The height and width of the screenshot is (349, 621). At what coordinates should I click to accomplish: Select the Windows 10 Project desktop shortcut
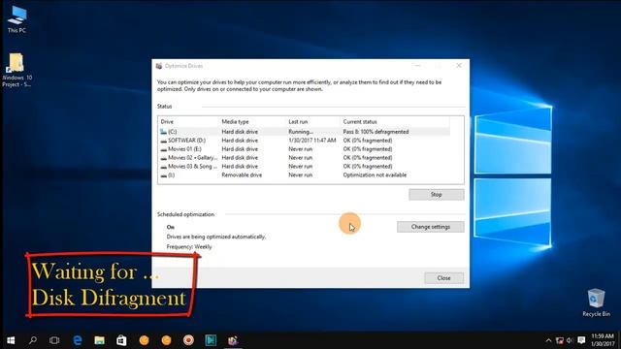(x=16, y=70)
